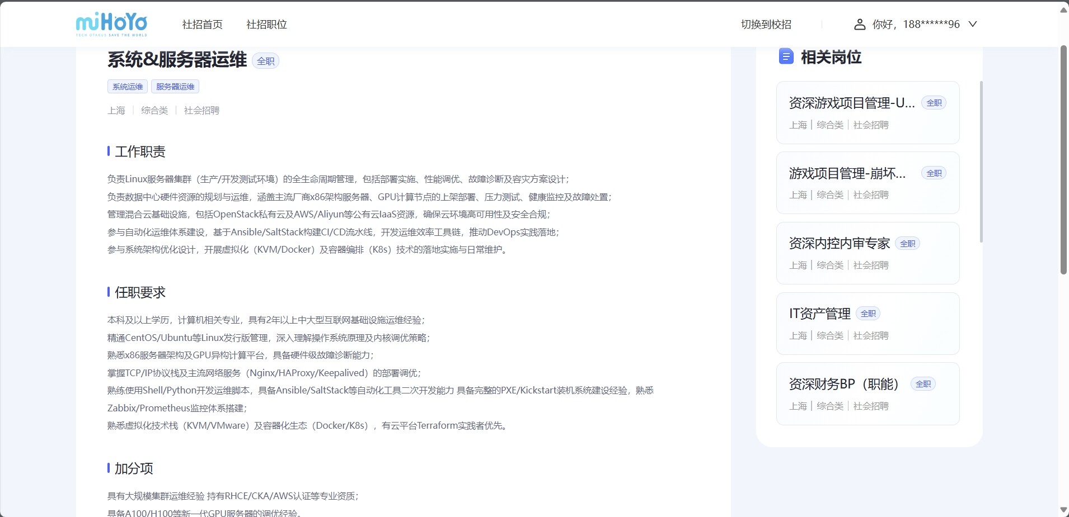Click the related positions panel scrollbar
Image resolution: width=1069 pixels, height=517 pixels.
981,162
